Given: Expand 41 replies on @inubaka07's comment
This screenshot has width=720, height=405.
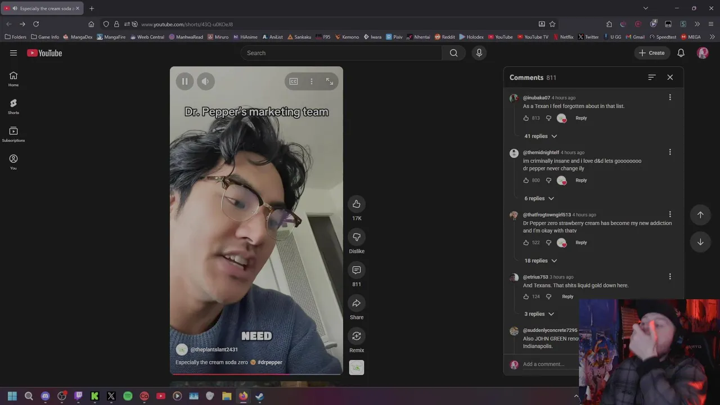Looking at the screenshot, I should (541, 136).
